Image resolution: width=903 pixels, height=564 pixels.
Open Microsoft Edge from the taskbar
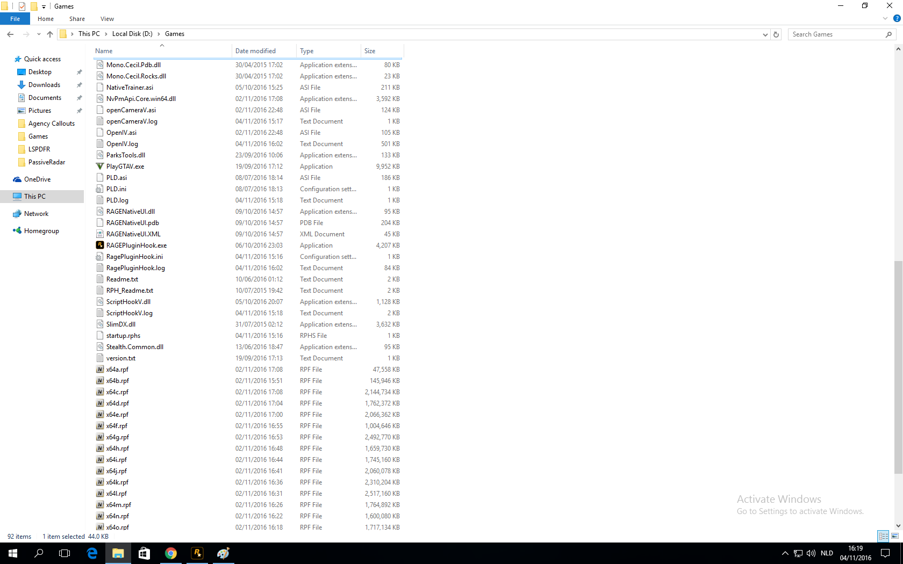click(x=92, y=553)
